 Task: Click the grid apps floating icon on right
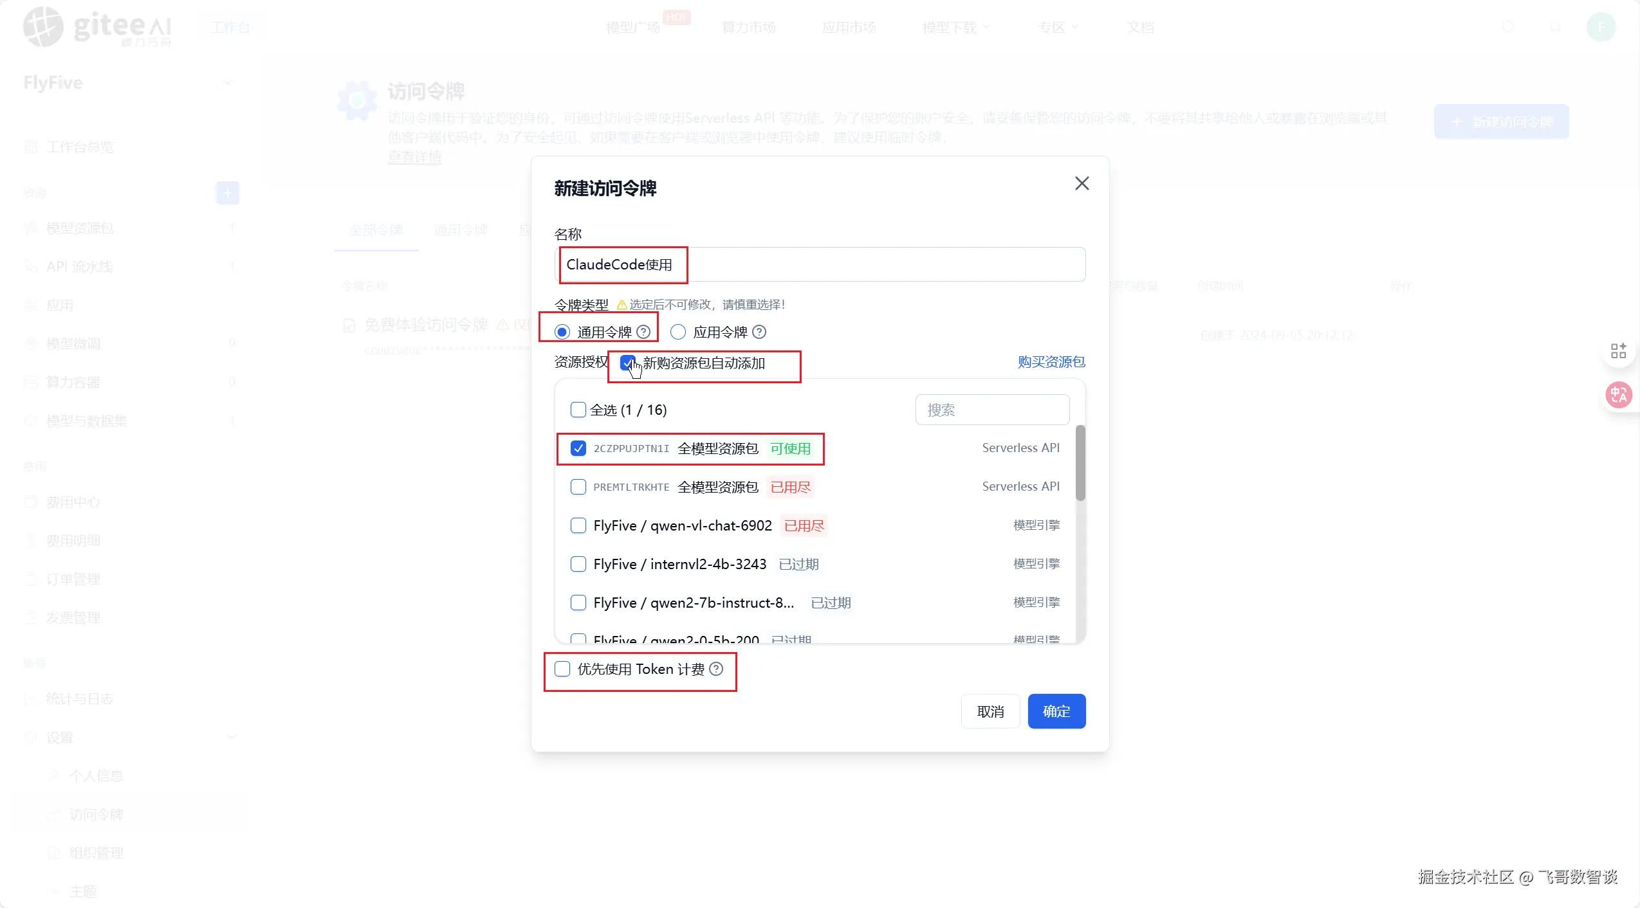click(x=1618, y=350)
